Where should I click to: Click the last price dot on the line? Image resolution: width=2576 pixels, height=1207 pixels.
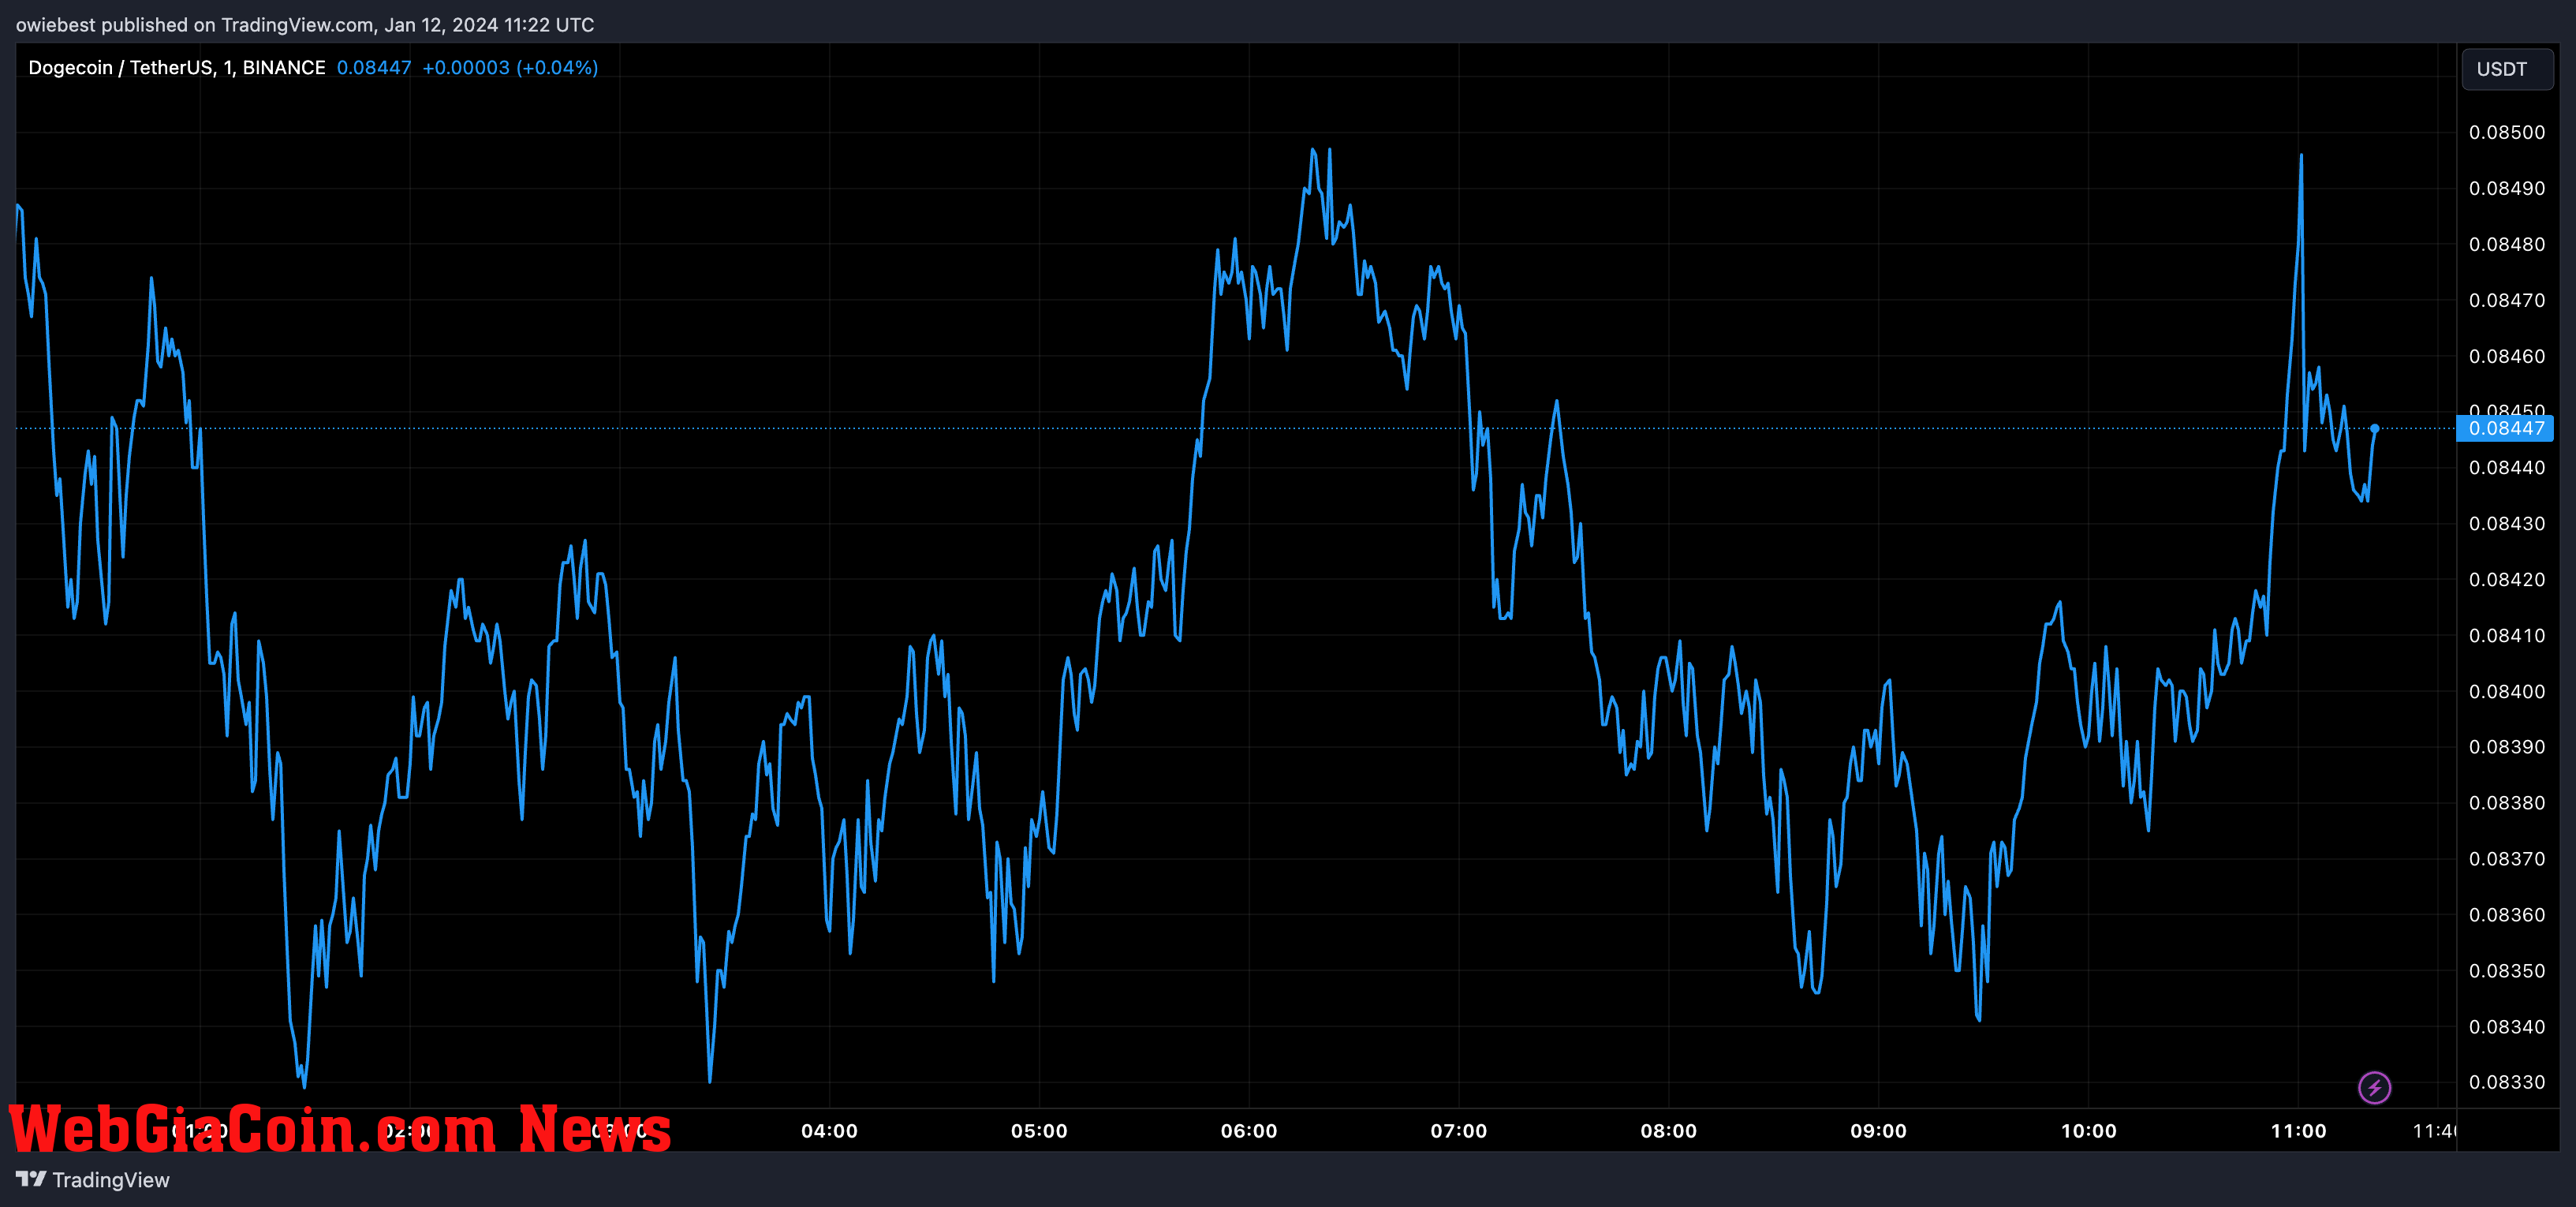[2375, 429]
